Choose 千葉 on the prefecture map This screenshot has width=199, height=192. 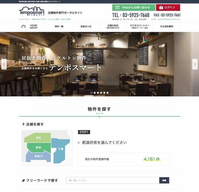(61, 149)
